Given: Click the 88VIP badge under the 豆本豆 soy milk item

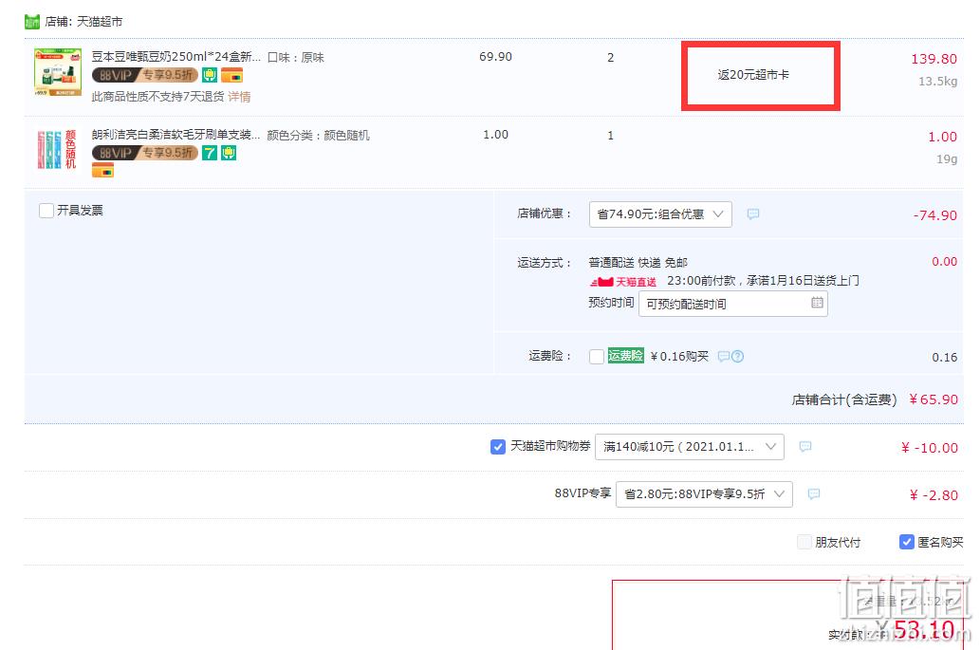Looking at the screenshot, I should point(145,76).
